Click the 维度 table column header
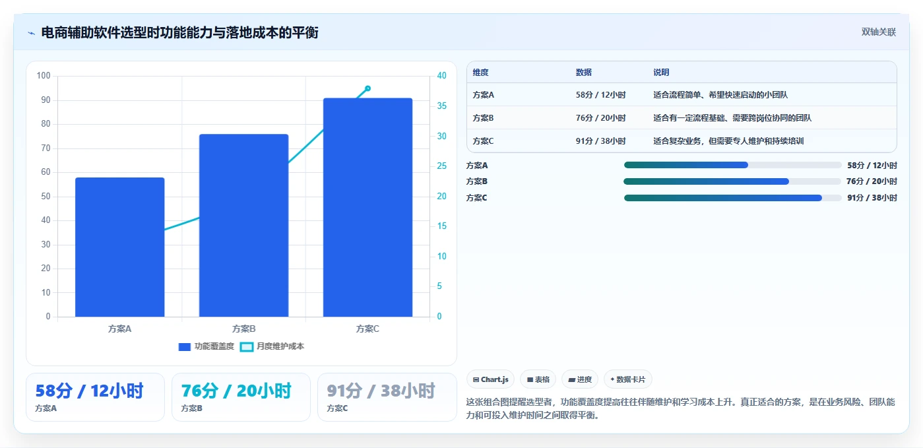This screenshot has height=448, width=923. pos(481,73)
